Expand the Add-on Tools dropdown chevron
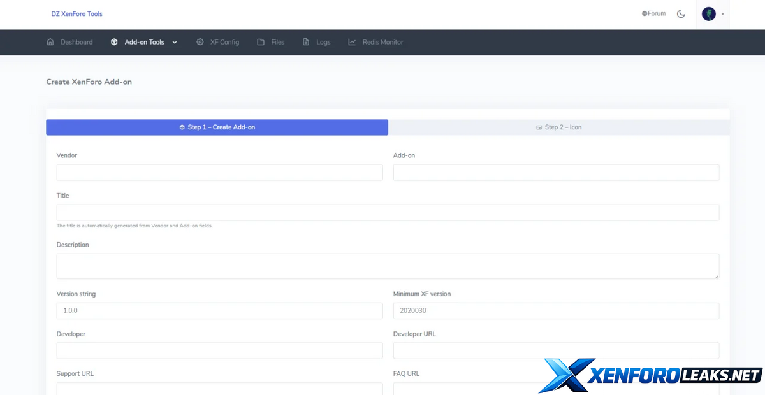Viewport: 765px width, 395px height. click(175, 42)
